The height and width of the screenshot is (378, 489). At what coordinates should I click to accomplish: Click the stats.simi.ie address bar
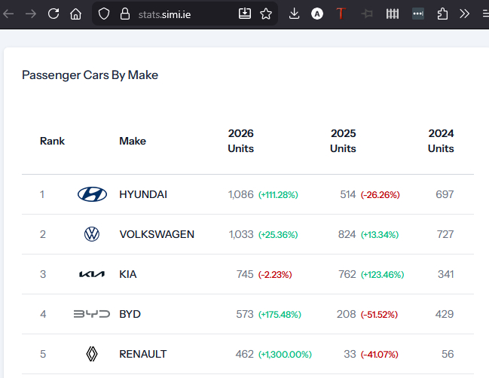[x=181, y=14]
